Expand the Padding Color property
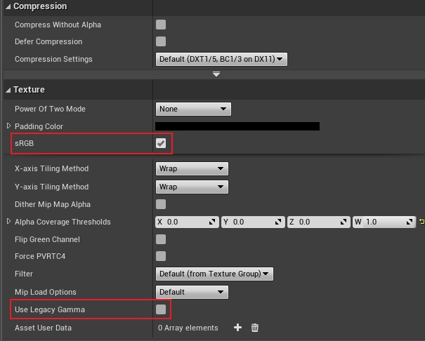This screenshot has height=341, width=425. [8, 126]
